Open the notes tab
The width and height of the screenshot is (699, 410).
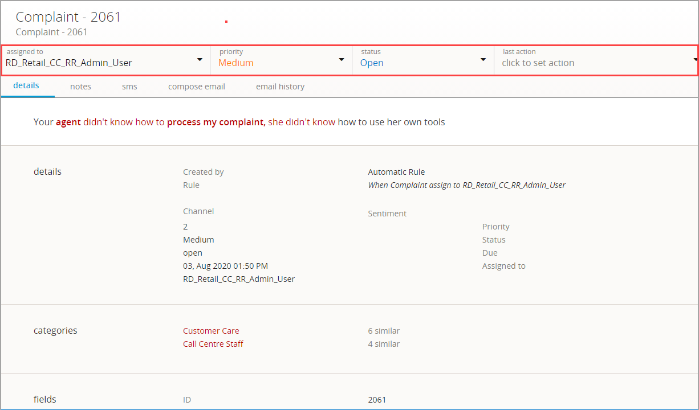pos(80,87)
